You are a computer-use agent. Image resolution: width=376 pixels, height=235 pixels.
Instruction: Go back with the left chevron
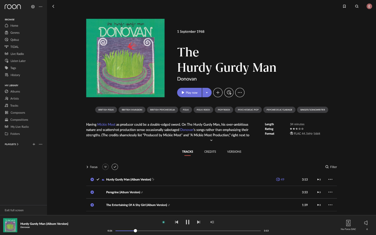pos(53,6)
